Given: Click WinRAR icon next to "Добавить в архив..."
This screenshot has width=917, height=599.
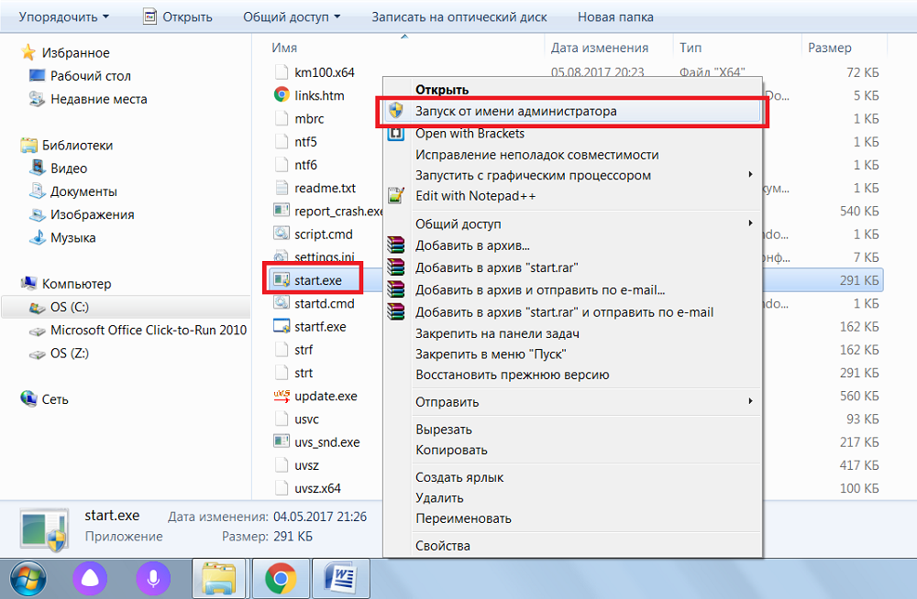Looking at the screenshot, I should (396, 245).
